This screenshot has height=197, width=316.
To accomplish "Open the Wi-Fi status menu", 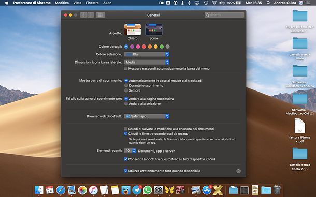I will click(214, 3).
